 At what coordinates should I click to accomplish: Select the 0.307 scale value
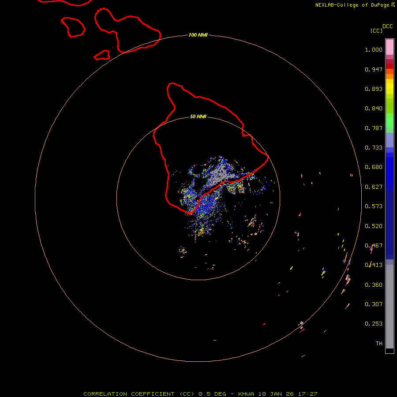[x=374, y=304]
